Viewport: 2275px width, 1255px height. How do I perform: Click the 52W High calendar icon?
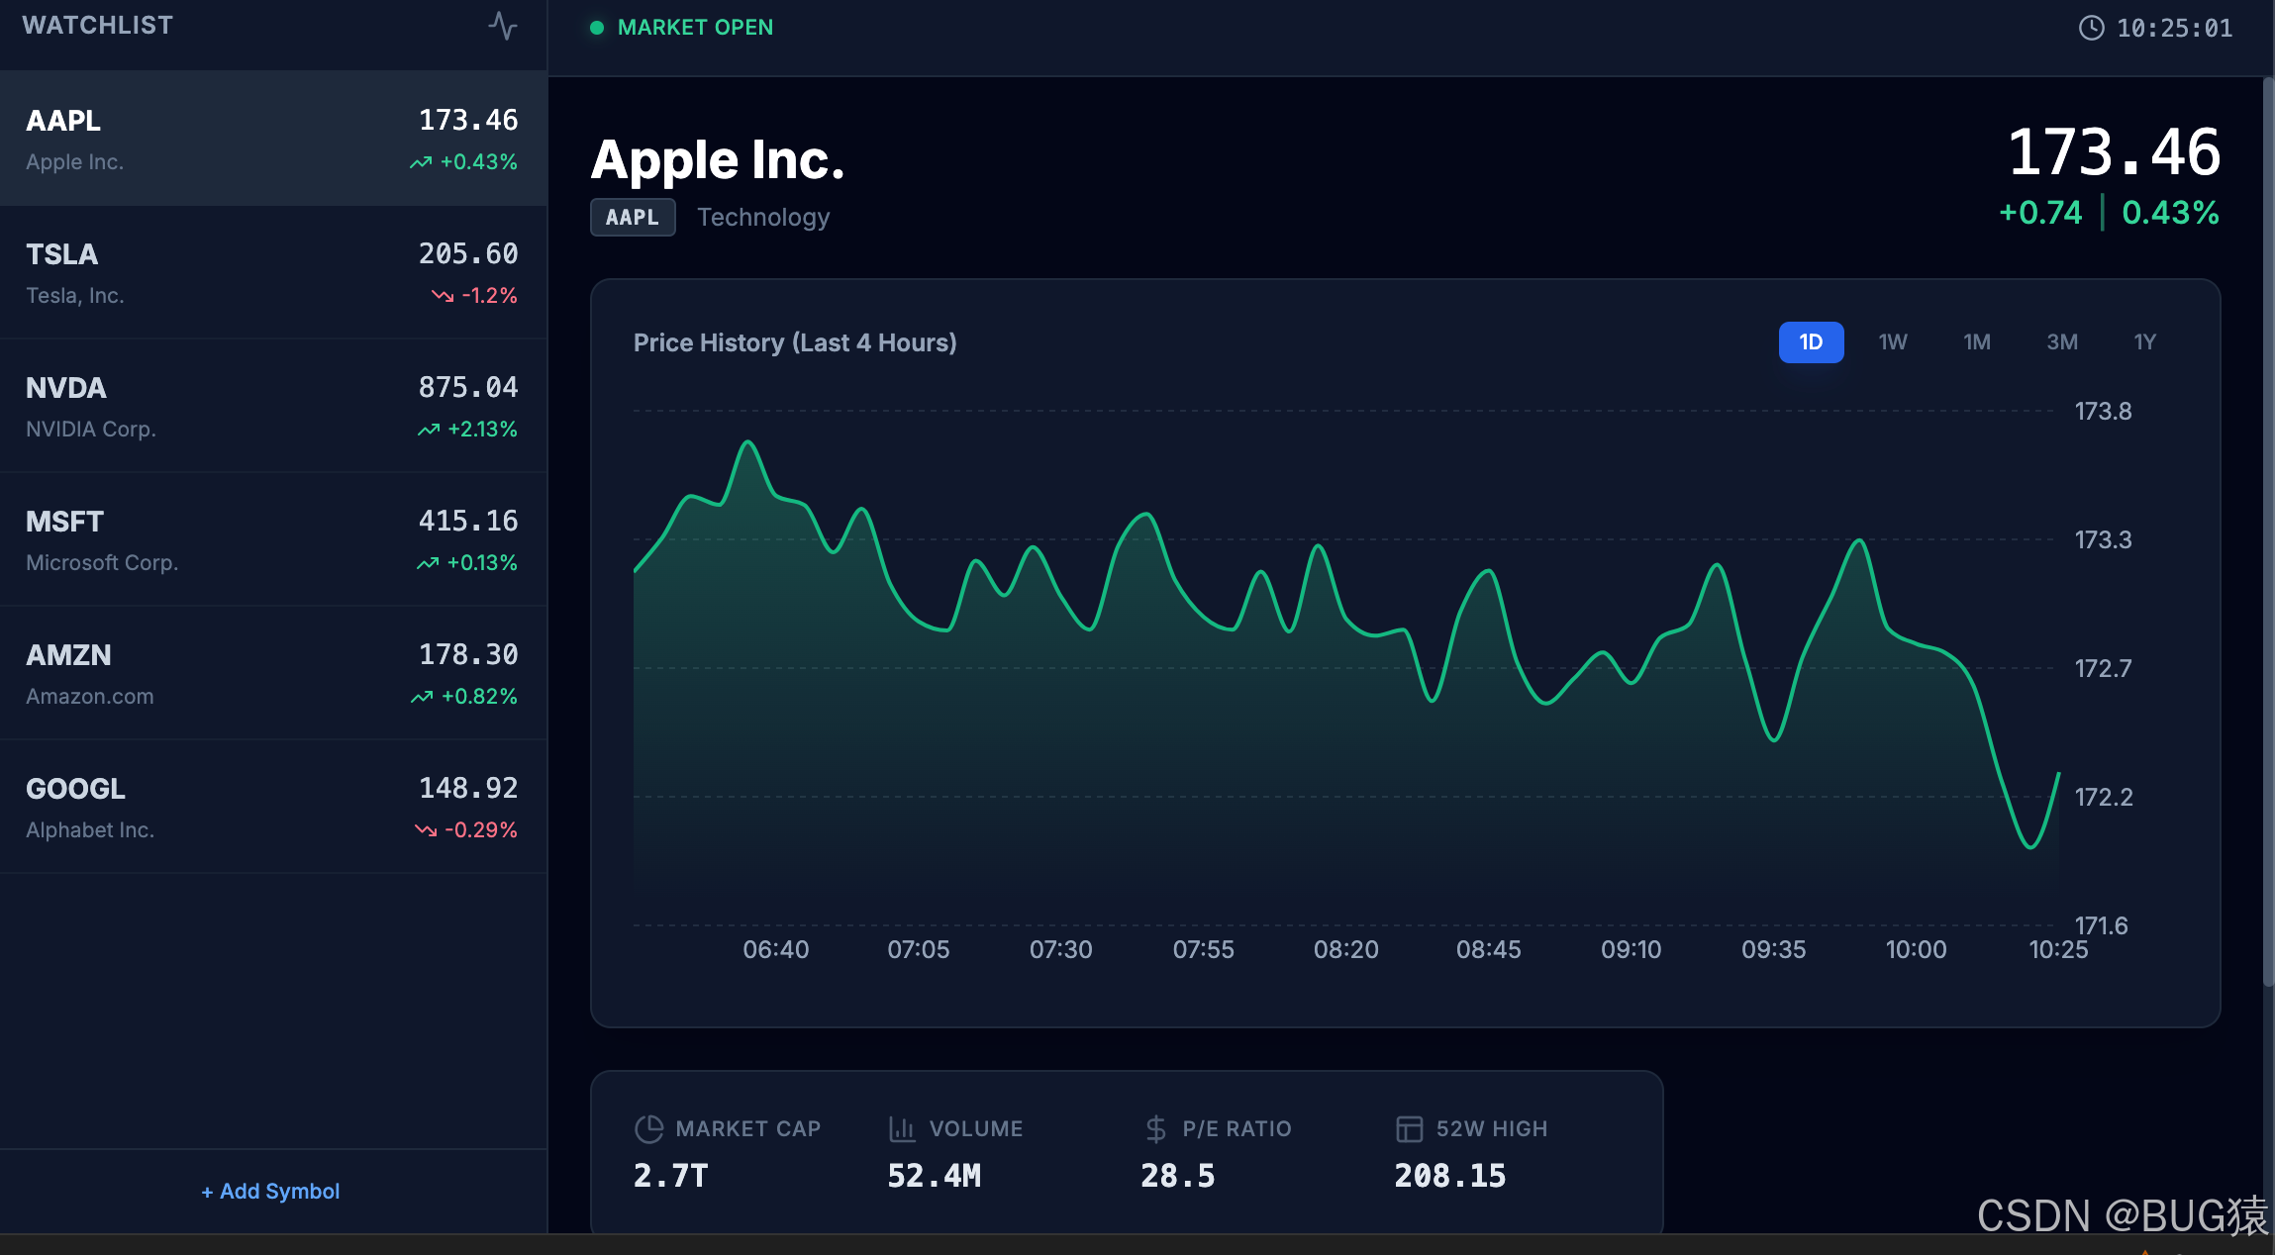coord(1409,1128)
